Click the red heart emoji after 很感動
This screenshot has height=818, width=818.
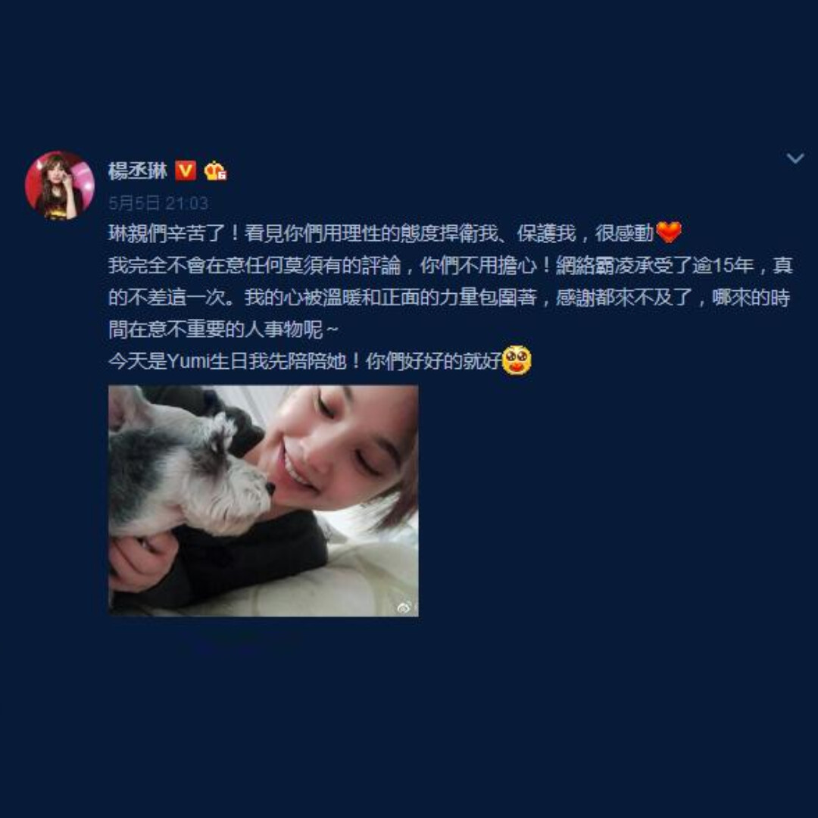668,233
